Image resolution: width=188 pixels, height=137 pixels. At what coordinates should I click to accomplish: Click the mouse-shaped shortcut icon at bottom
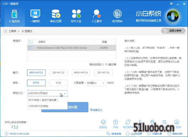(x=152, y=122)
